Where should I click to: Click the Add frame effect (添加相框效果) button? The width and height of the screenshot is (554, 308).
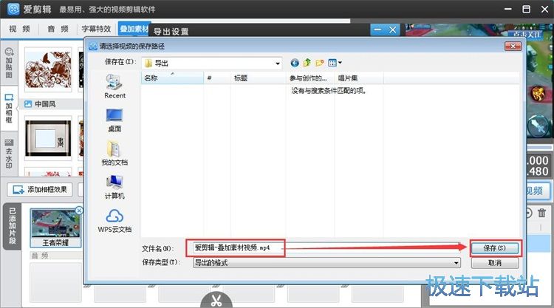tap(40, 190)
